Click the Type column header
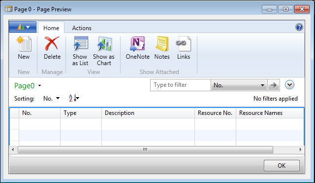Viewport: 315px width, 183px height. tap(81, 113)
